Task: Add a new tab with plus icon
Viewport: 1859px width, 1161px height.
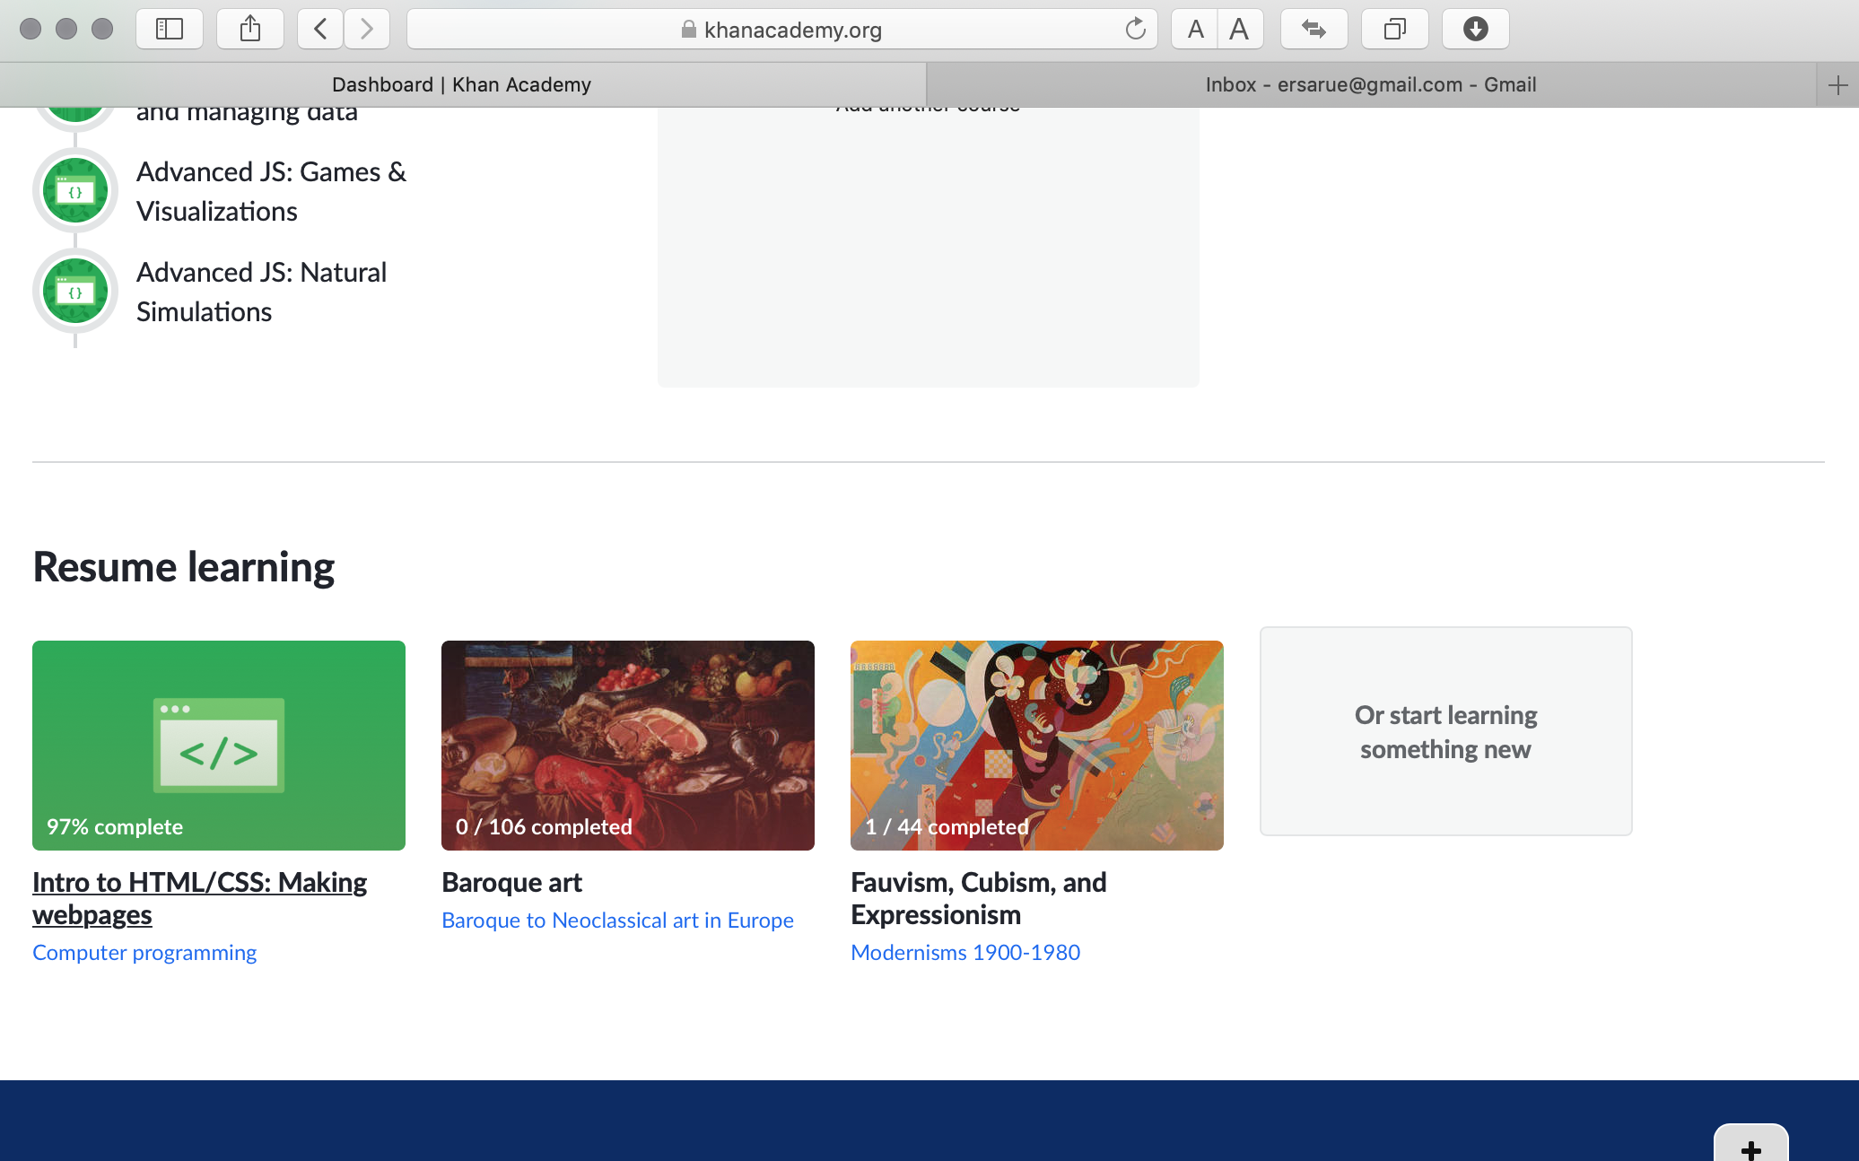Action: pos(1837,85)
